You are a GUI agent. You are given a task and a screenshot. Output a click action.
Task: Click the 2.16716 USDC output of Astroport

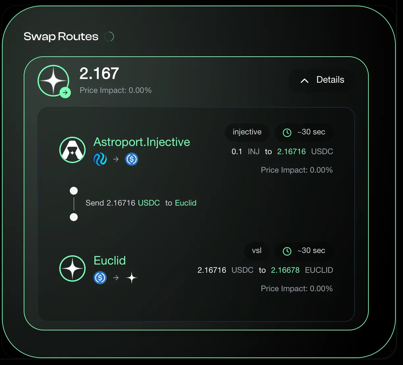[305, 152]
